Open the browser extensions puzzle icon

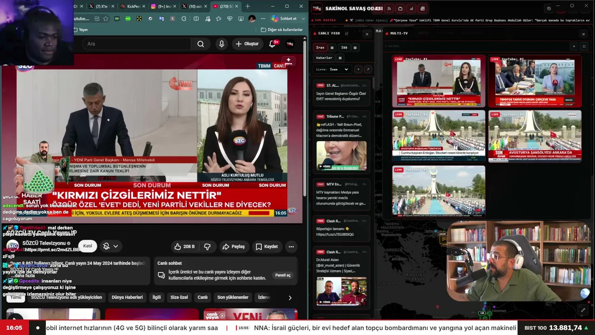pos(184,19)
